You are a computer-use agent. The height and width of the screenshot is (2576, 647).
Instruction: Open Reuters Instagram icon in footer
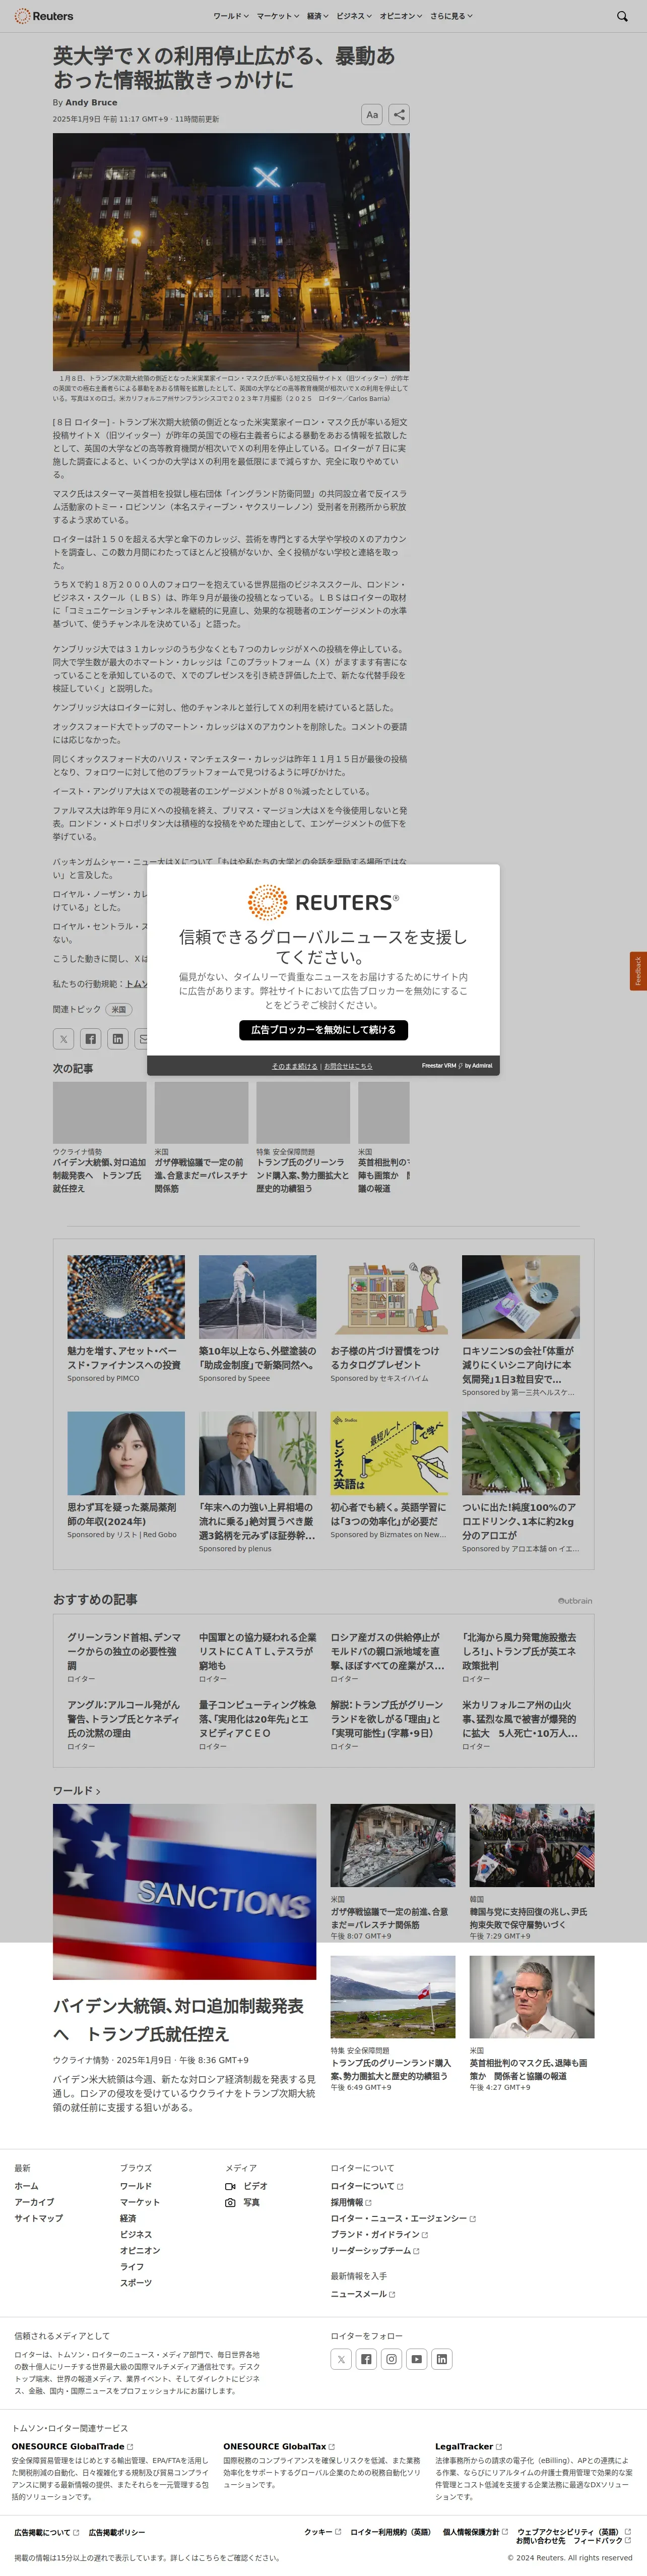click(x=392, y=2359)
